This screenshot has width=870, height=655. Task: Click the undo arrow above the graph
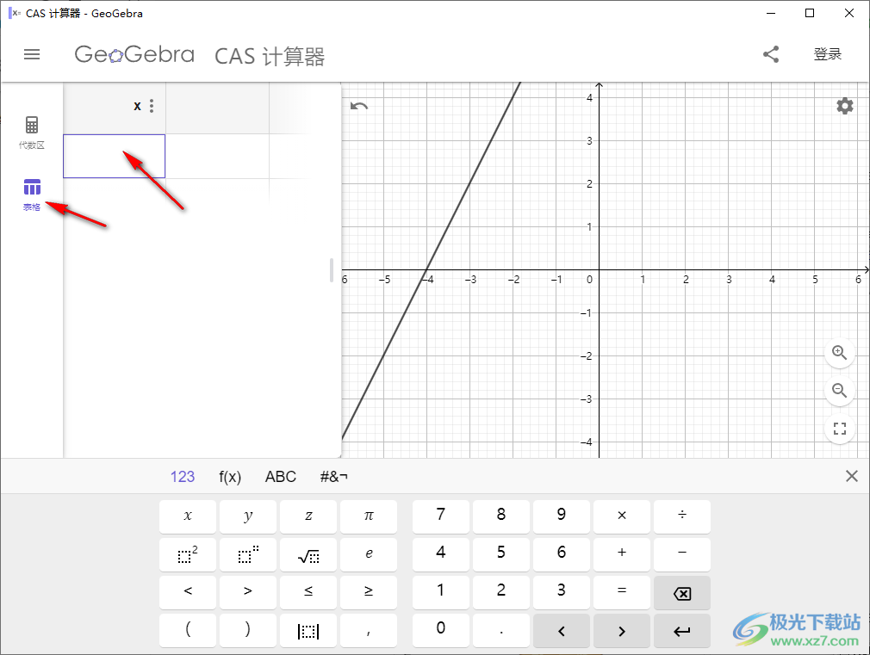(359, 105)
